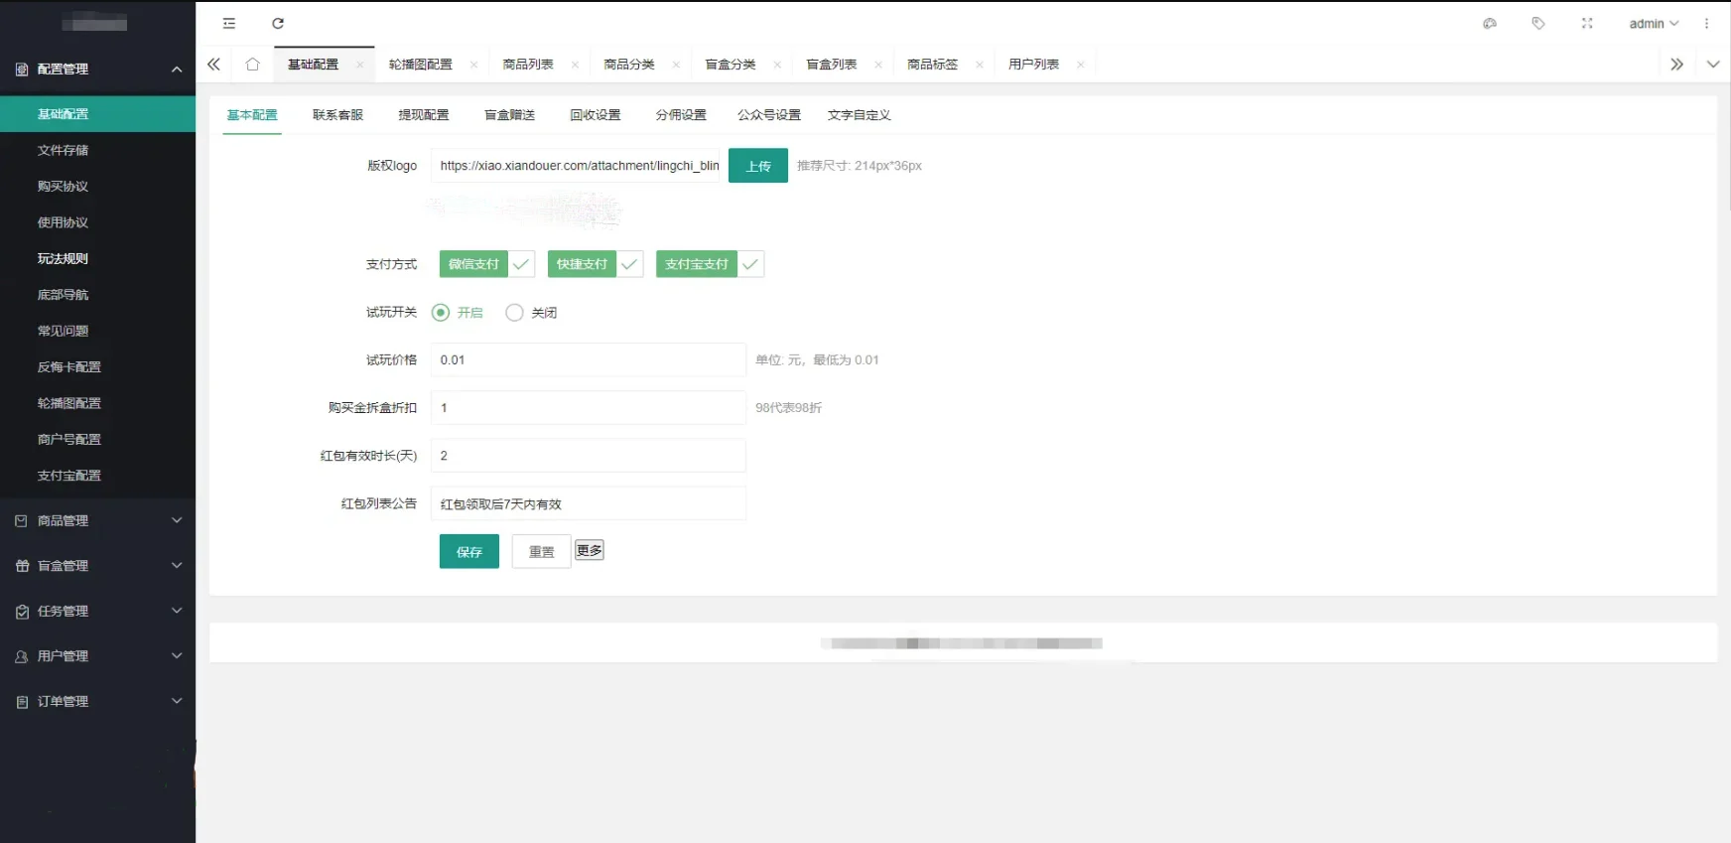Click the sidebar collapse menu icon
Screen dimensions: 1731x843
[229, 24]
